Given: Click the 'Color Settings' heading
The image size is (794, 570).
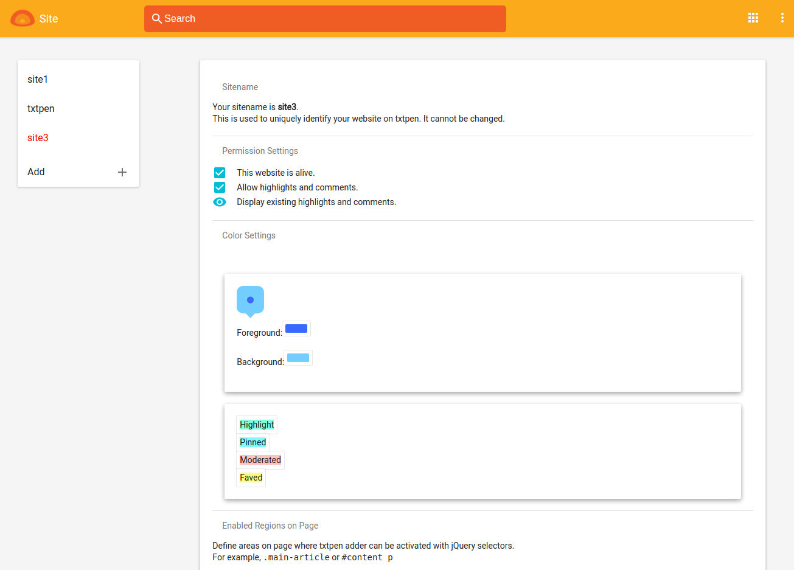Looking at the screenshot, I should tap(249, 235).
